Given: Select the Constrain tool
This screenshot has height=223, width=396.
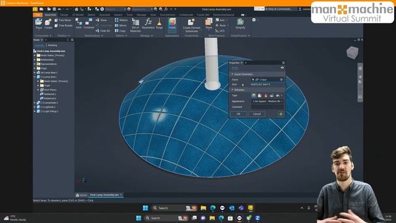Looking at the screenshot, I should [x=88, y=24].
